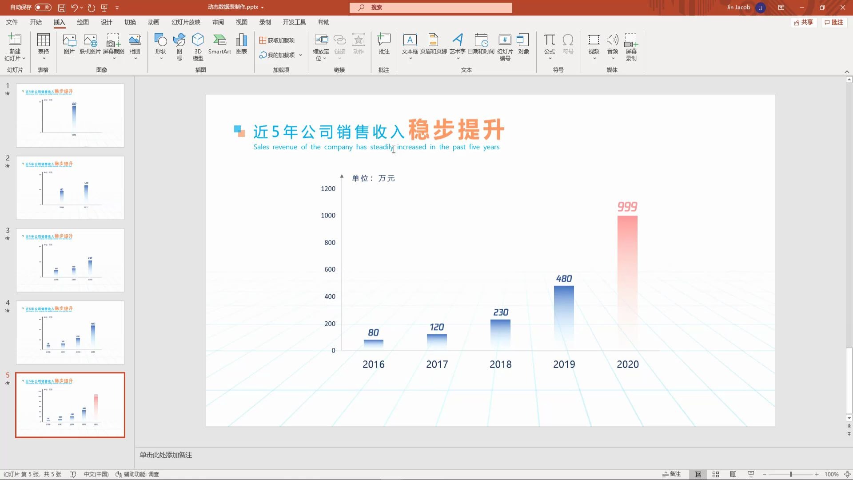853x480 pixels.
Task: Open the Shapes (形状) gallery
Action: [160, 47]
